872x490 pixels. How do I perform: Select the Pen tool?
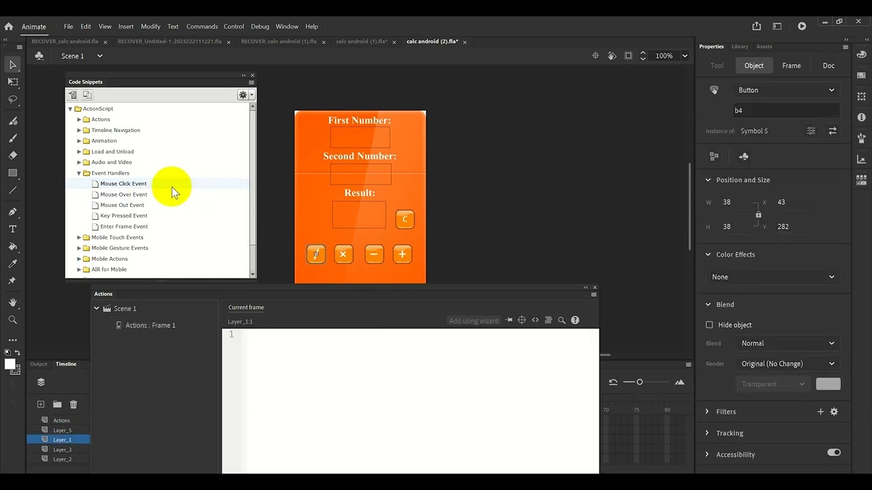12,212
